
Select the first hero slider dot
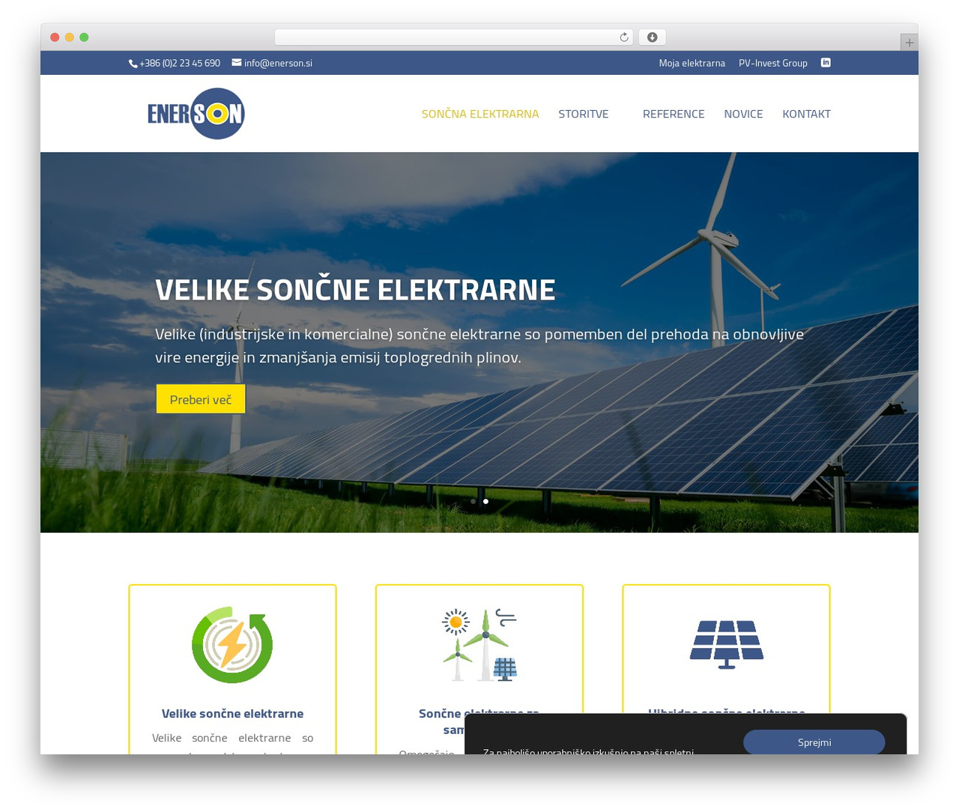(473, 501)
